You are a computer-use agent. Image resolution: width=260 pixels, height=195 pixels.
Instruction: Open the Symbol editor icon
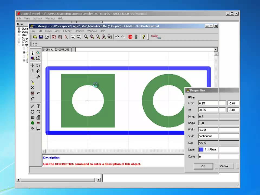[x=66, y=37]
